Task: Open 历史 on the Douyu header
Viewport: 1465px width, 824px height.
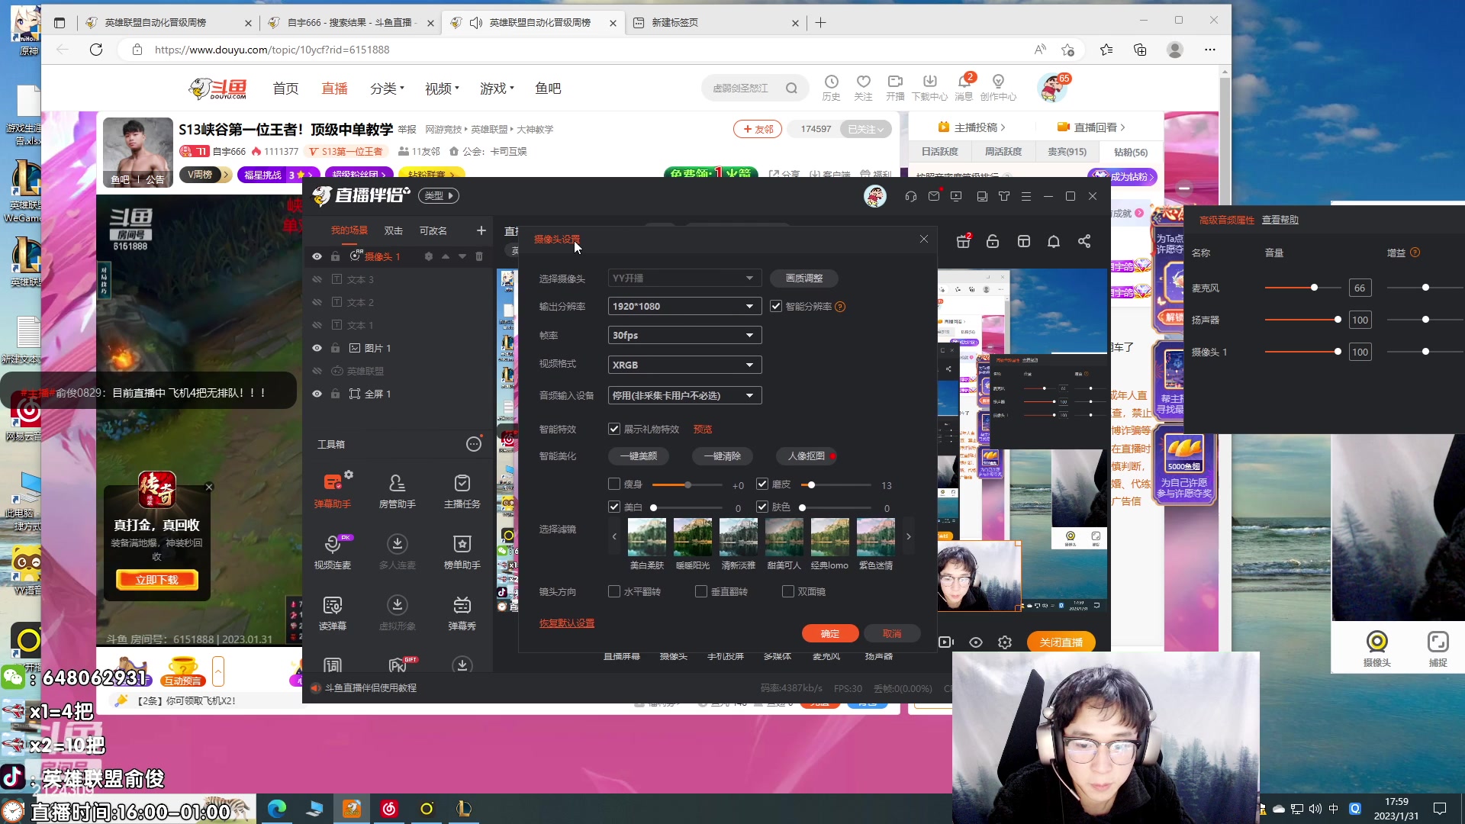Action: pos(831,88)
